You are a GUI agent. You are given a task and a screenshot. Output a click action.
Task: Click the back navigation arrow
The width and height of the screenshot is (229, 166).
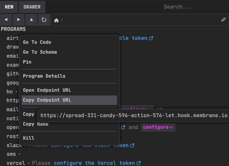[x=6, y=20]
